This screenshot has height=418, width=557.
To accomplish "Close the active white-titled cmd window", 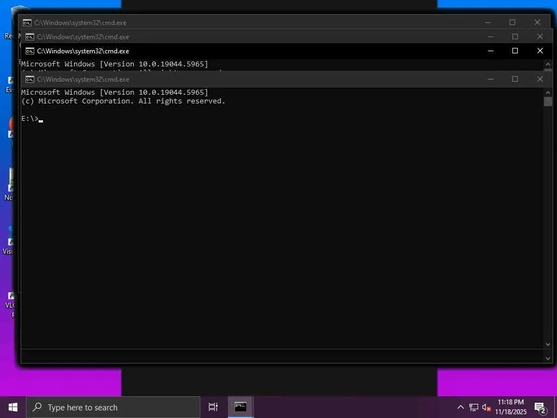I will click(x=540, y=51).
